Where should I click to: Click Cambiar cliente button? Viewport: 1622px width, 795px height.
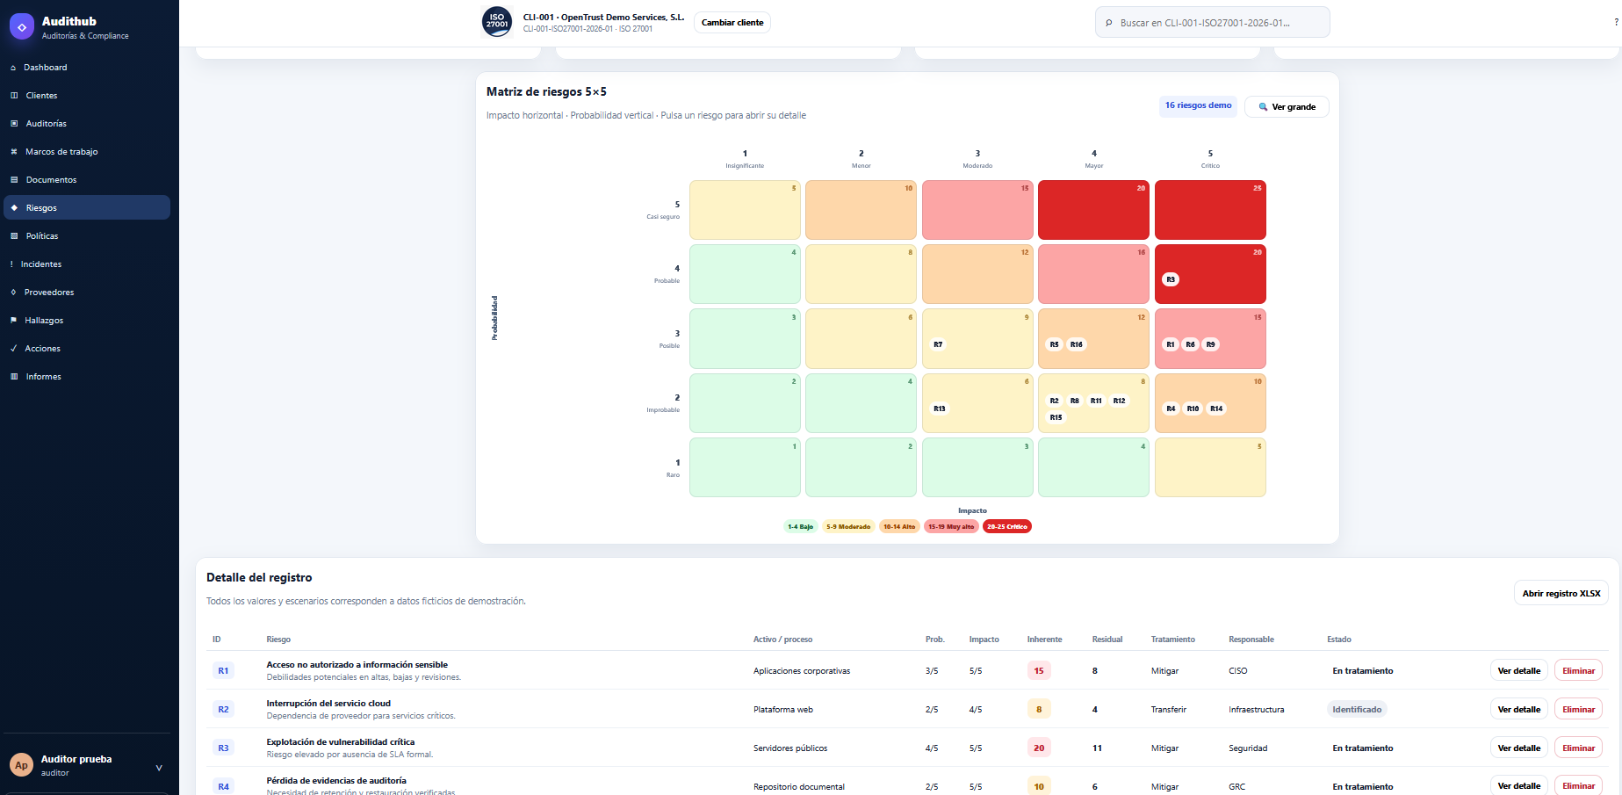732,23
